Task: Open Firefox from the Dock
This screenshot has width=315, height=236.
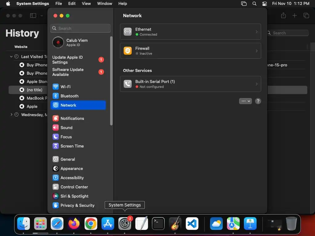Action: pyautogui.click(x=74, y=224)
